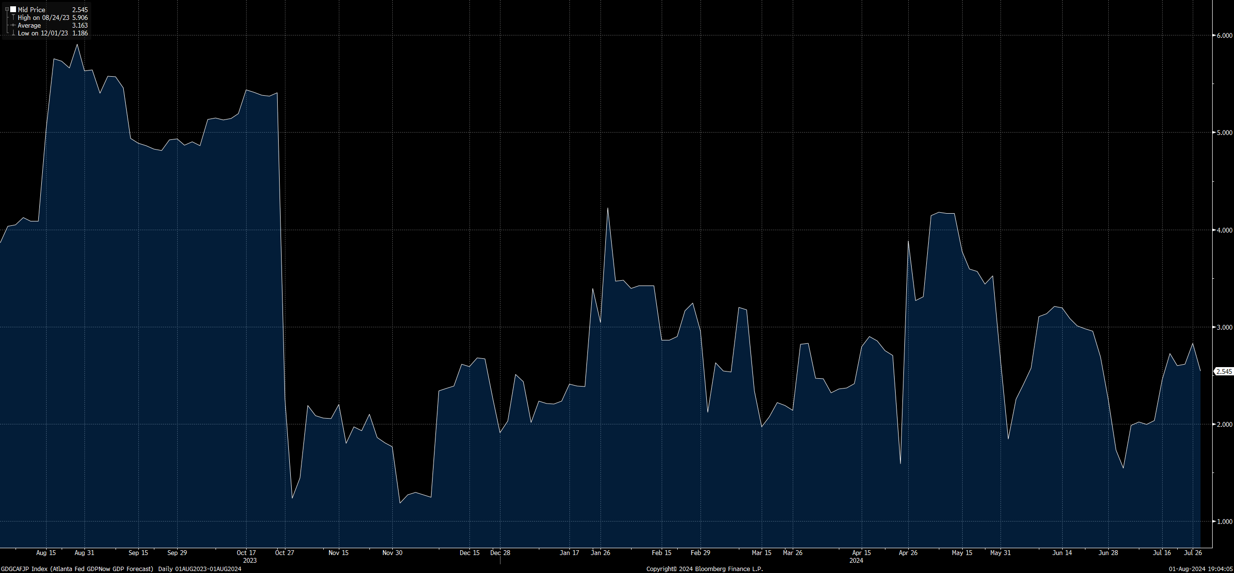Click the Jul 26 x-axis date label
Image resolution: width=1234 pixels, height=573 pixels.
1193,553
